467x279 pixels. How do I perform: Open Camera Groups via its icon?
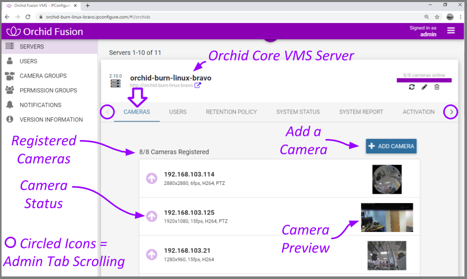tap(10, 76)
